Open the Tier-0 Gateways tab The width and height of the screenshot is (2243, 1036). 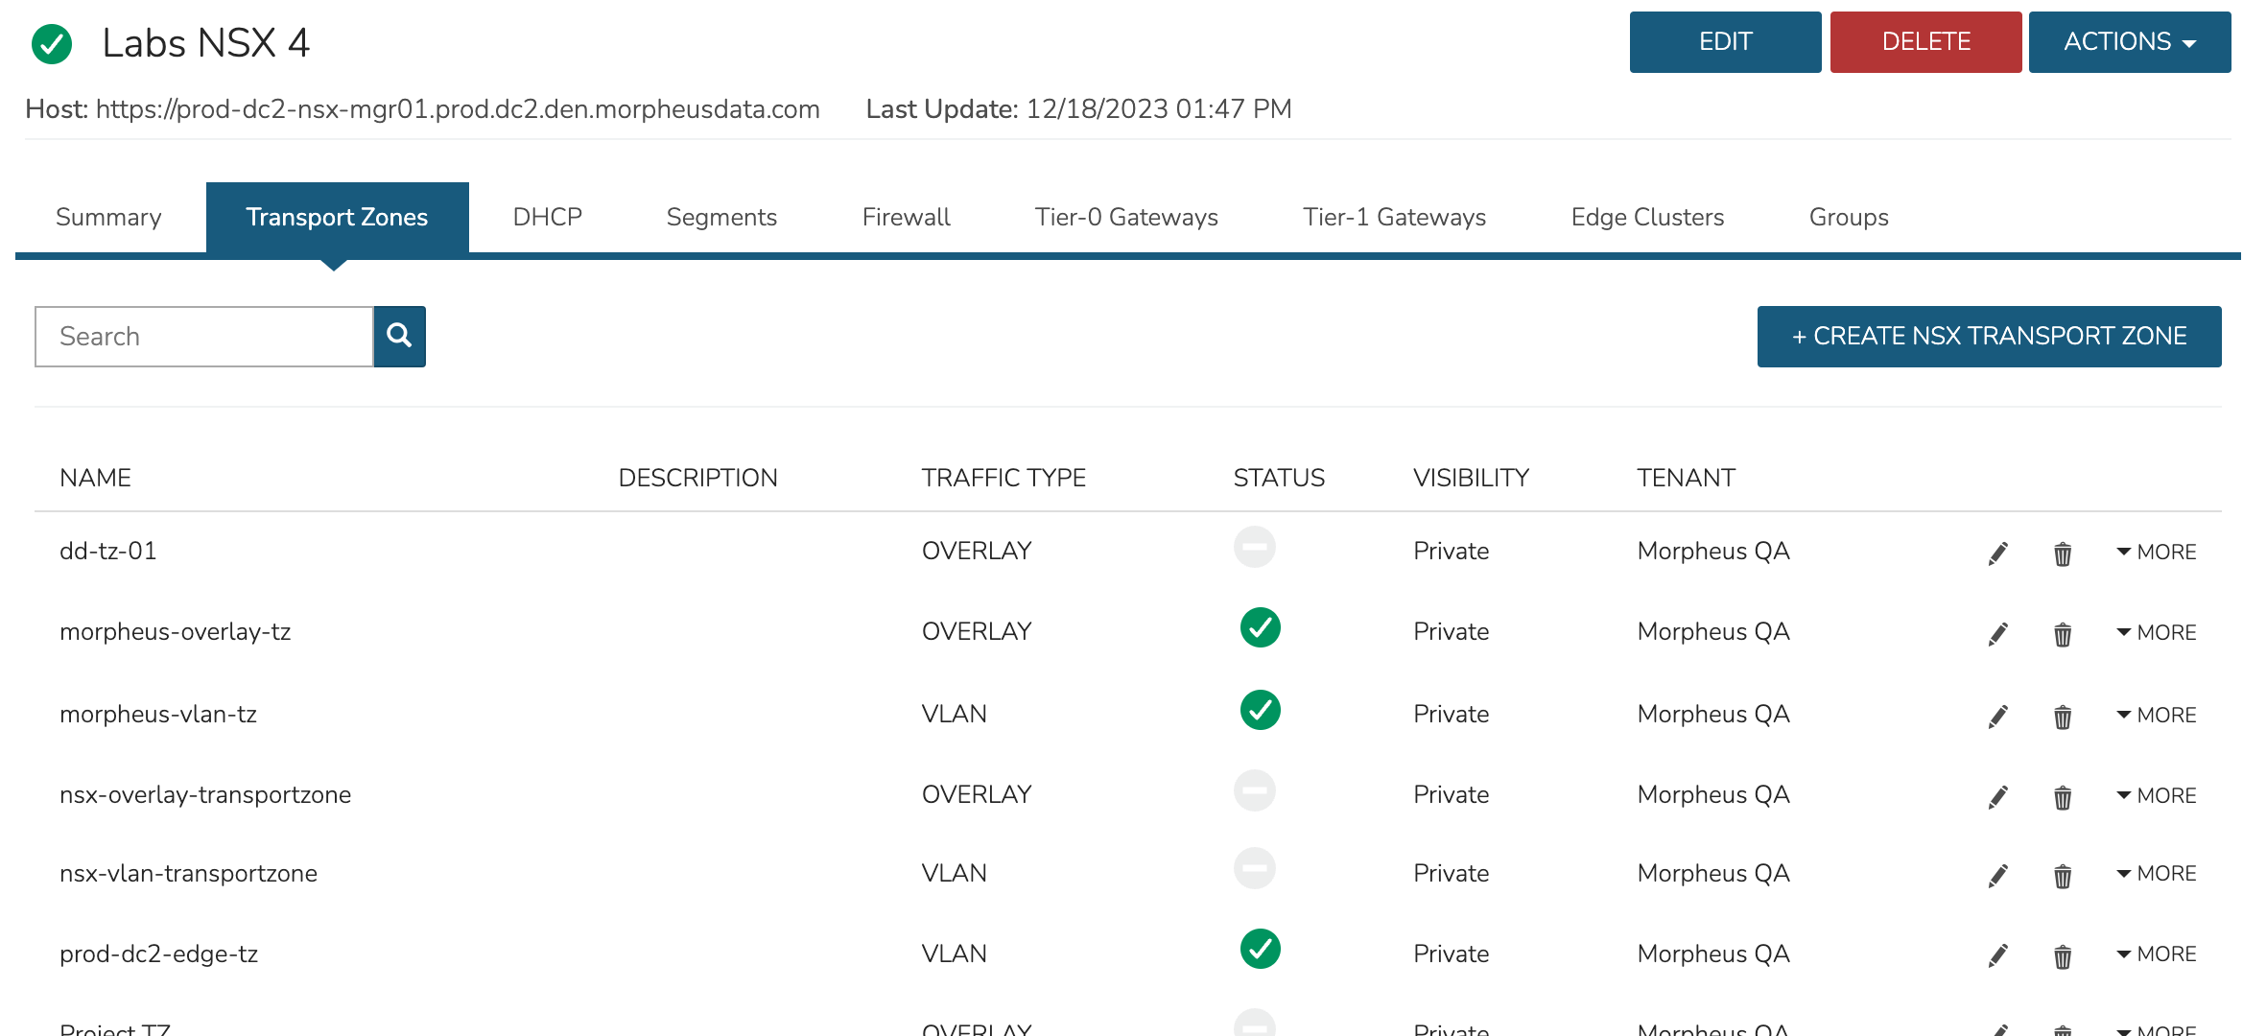[x=1126, y=217]
